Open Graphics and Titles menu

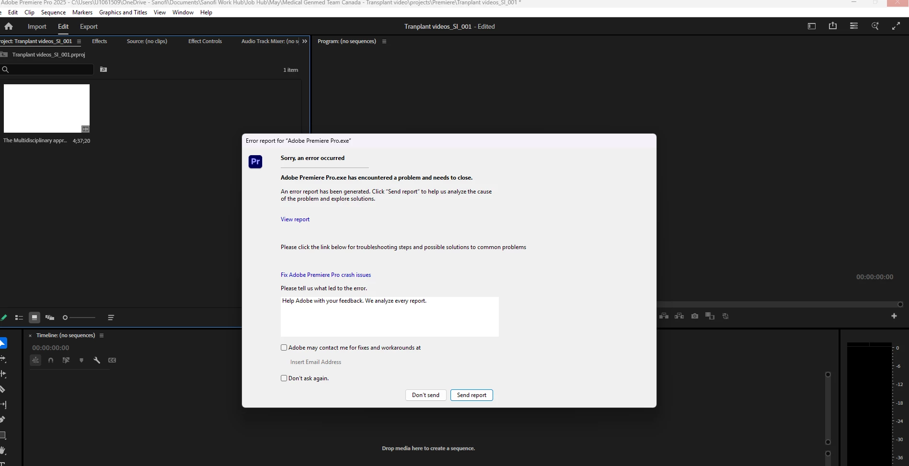[x=123, y=12]
